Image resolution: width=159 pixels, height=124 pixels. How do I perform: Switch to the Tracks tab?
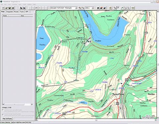pos(22,12)
